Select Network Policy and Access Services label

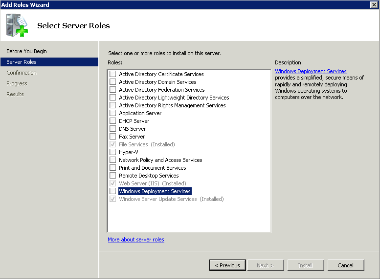(160, 160)
